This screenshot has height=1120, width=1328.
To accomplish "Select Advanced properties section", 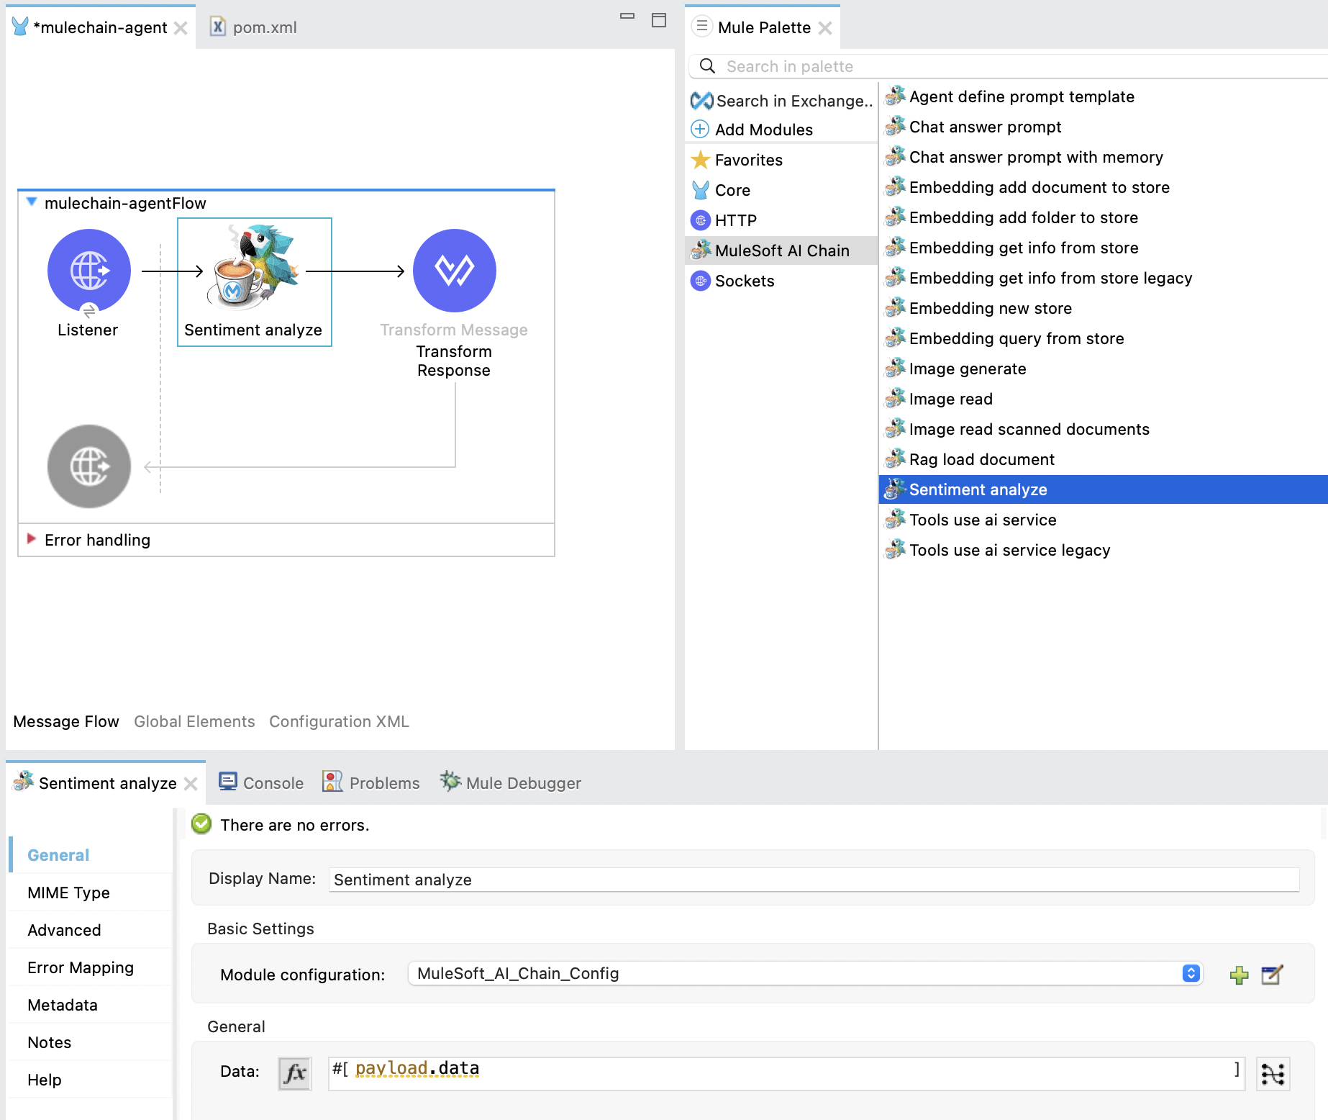I will (x=91, y=930).
